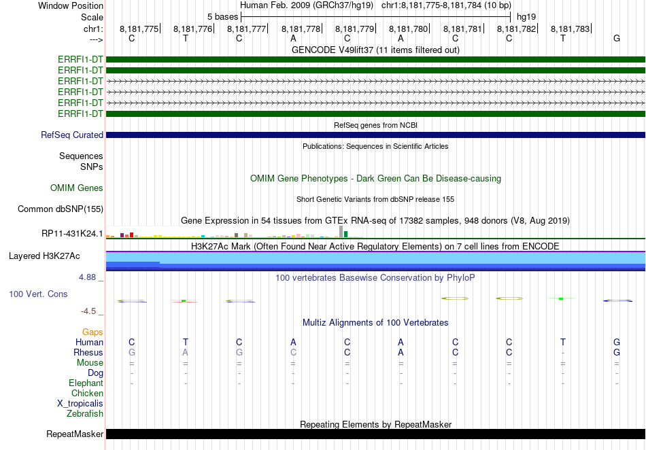Screen dimensions: 646x450
Task: Click the RP11-431K24.1 GTEx track label
Action: [x=72, y=233]
